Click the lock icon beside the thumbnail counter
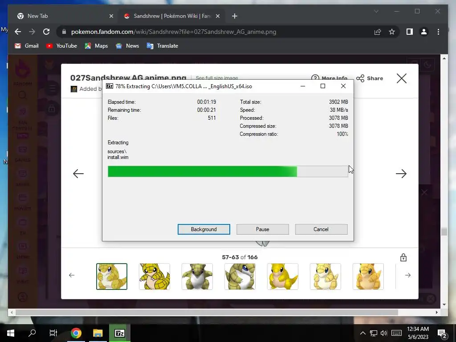 403,257
